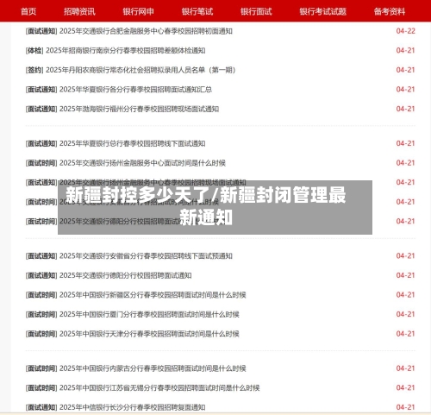Open 中国银行新疆区分行面试时间 article
Image resolution: width=431 pixels, height=415 pixels.
point(153,295)
